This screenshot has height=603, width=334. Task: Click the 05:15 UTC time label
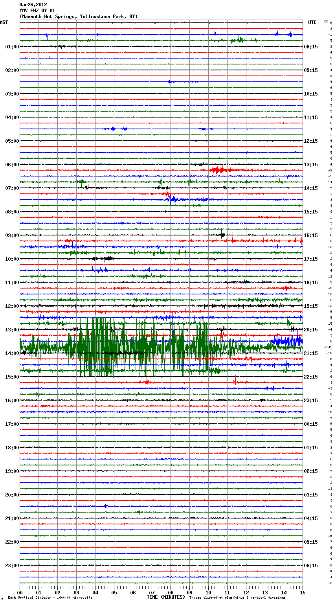tap(311, 542)
